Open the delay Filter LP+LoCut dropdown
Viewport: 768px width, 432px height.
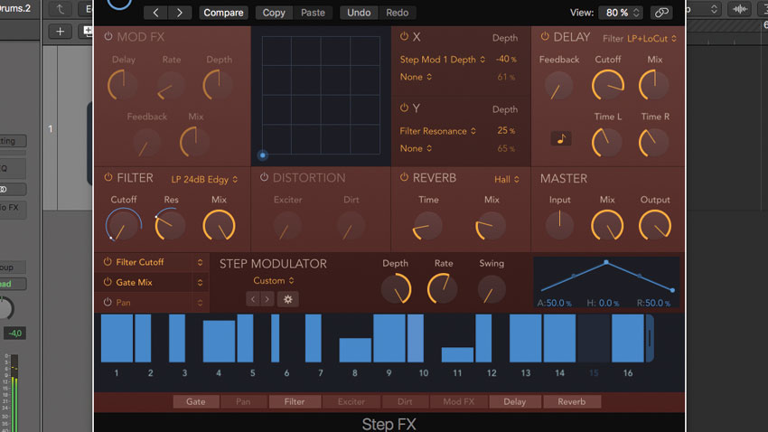click(652, 38)
